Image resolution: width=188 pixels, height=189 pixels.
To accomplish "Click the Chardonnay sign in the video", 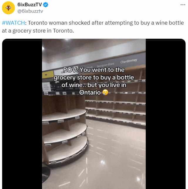I will [x=129, y=61].
